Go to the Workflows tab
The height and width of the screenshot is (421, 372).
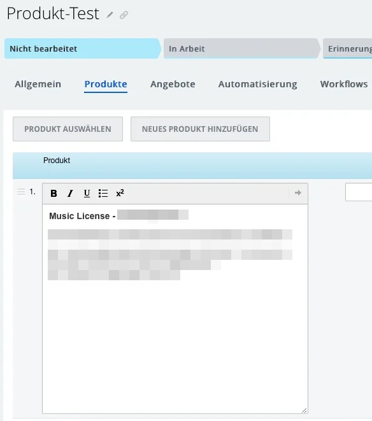coord(344,84)
